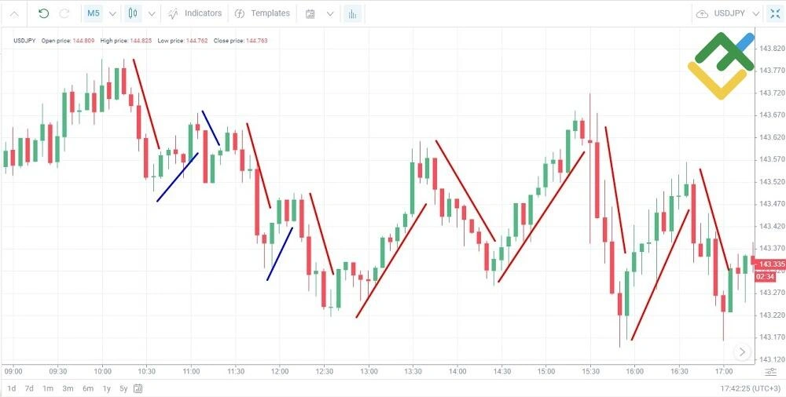Viewport: 786px width, 397px height.
Task: Collapse toolbar with the up chevron
Action: [14, 14]
